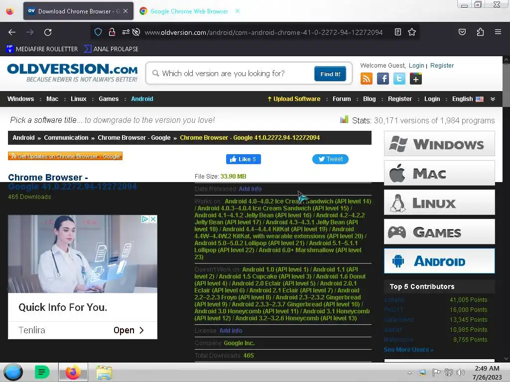Open the Games menu item
This screenshot has width=510, height=382.
tap(109, 99)
